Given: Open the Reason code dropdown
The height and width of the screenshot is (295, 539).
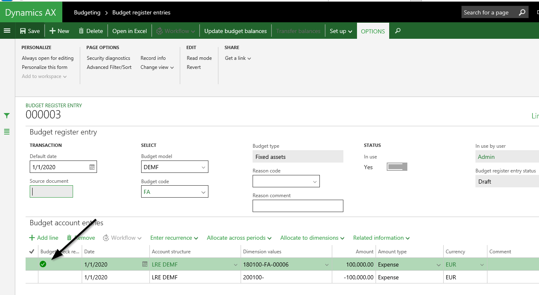Looking at the screenshot, I should 314,182.
